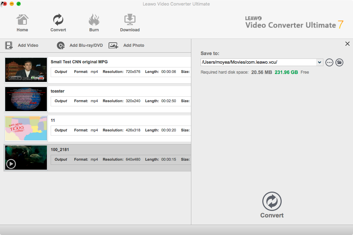Click the Add Photo picture icon
Screen dimensions: 353x235
[x=113, y=45]
